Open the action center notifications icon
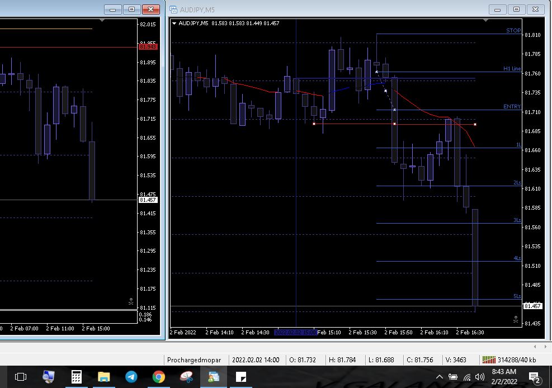This screenshot has width=552, height=388. click(534, 377)
